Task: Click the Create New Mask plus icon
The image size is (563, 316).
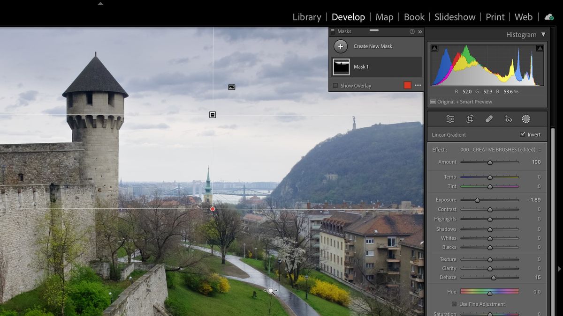Action: tap(340, 46)
